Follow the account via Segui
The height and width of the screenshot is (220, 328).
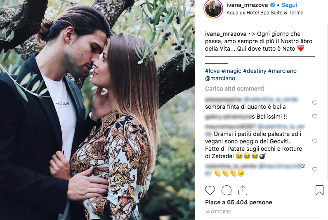click(x=289, y=5)
